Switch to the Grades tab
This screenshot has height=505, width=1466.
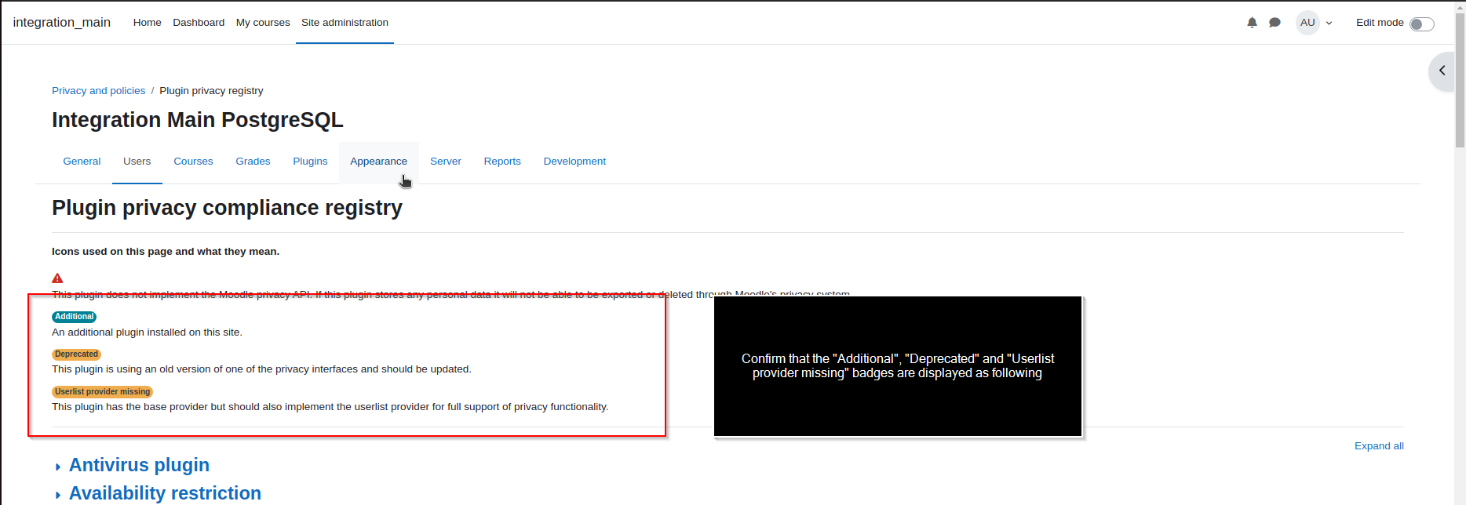(253, 162)
